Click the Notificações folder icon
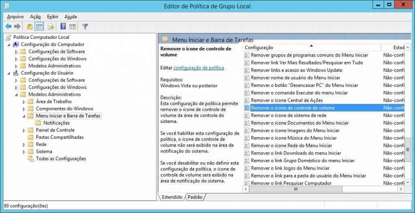 (x=38, y=123)
